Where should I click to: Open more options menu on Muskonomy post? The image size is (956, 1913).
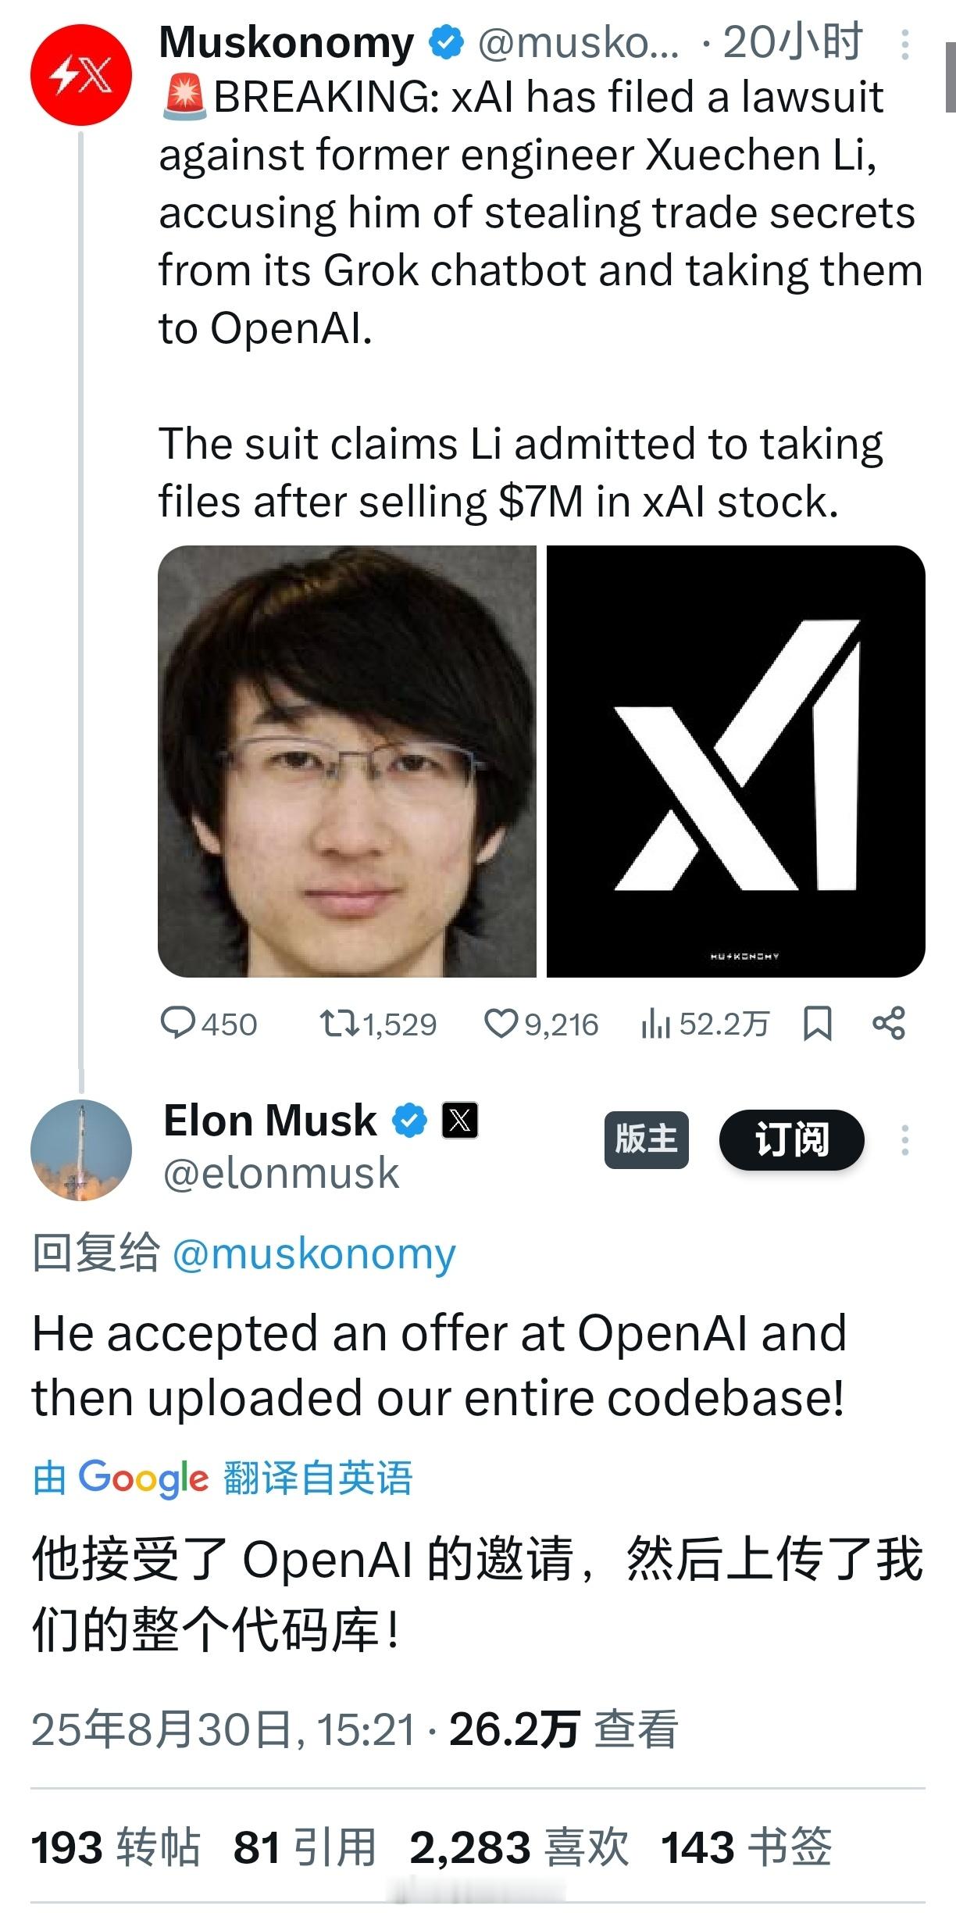[905, 45]
